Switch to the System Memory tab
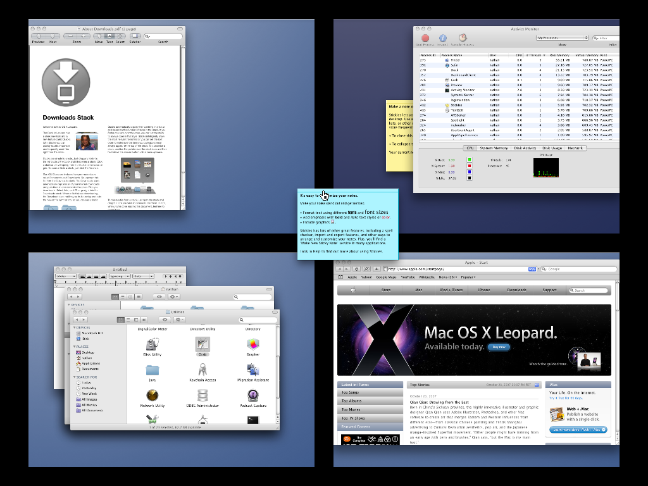648x486 pixels. pos(494,147)
